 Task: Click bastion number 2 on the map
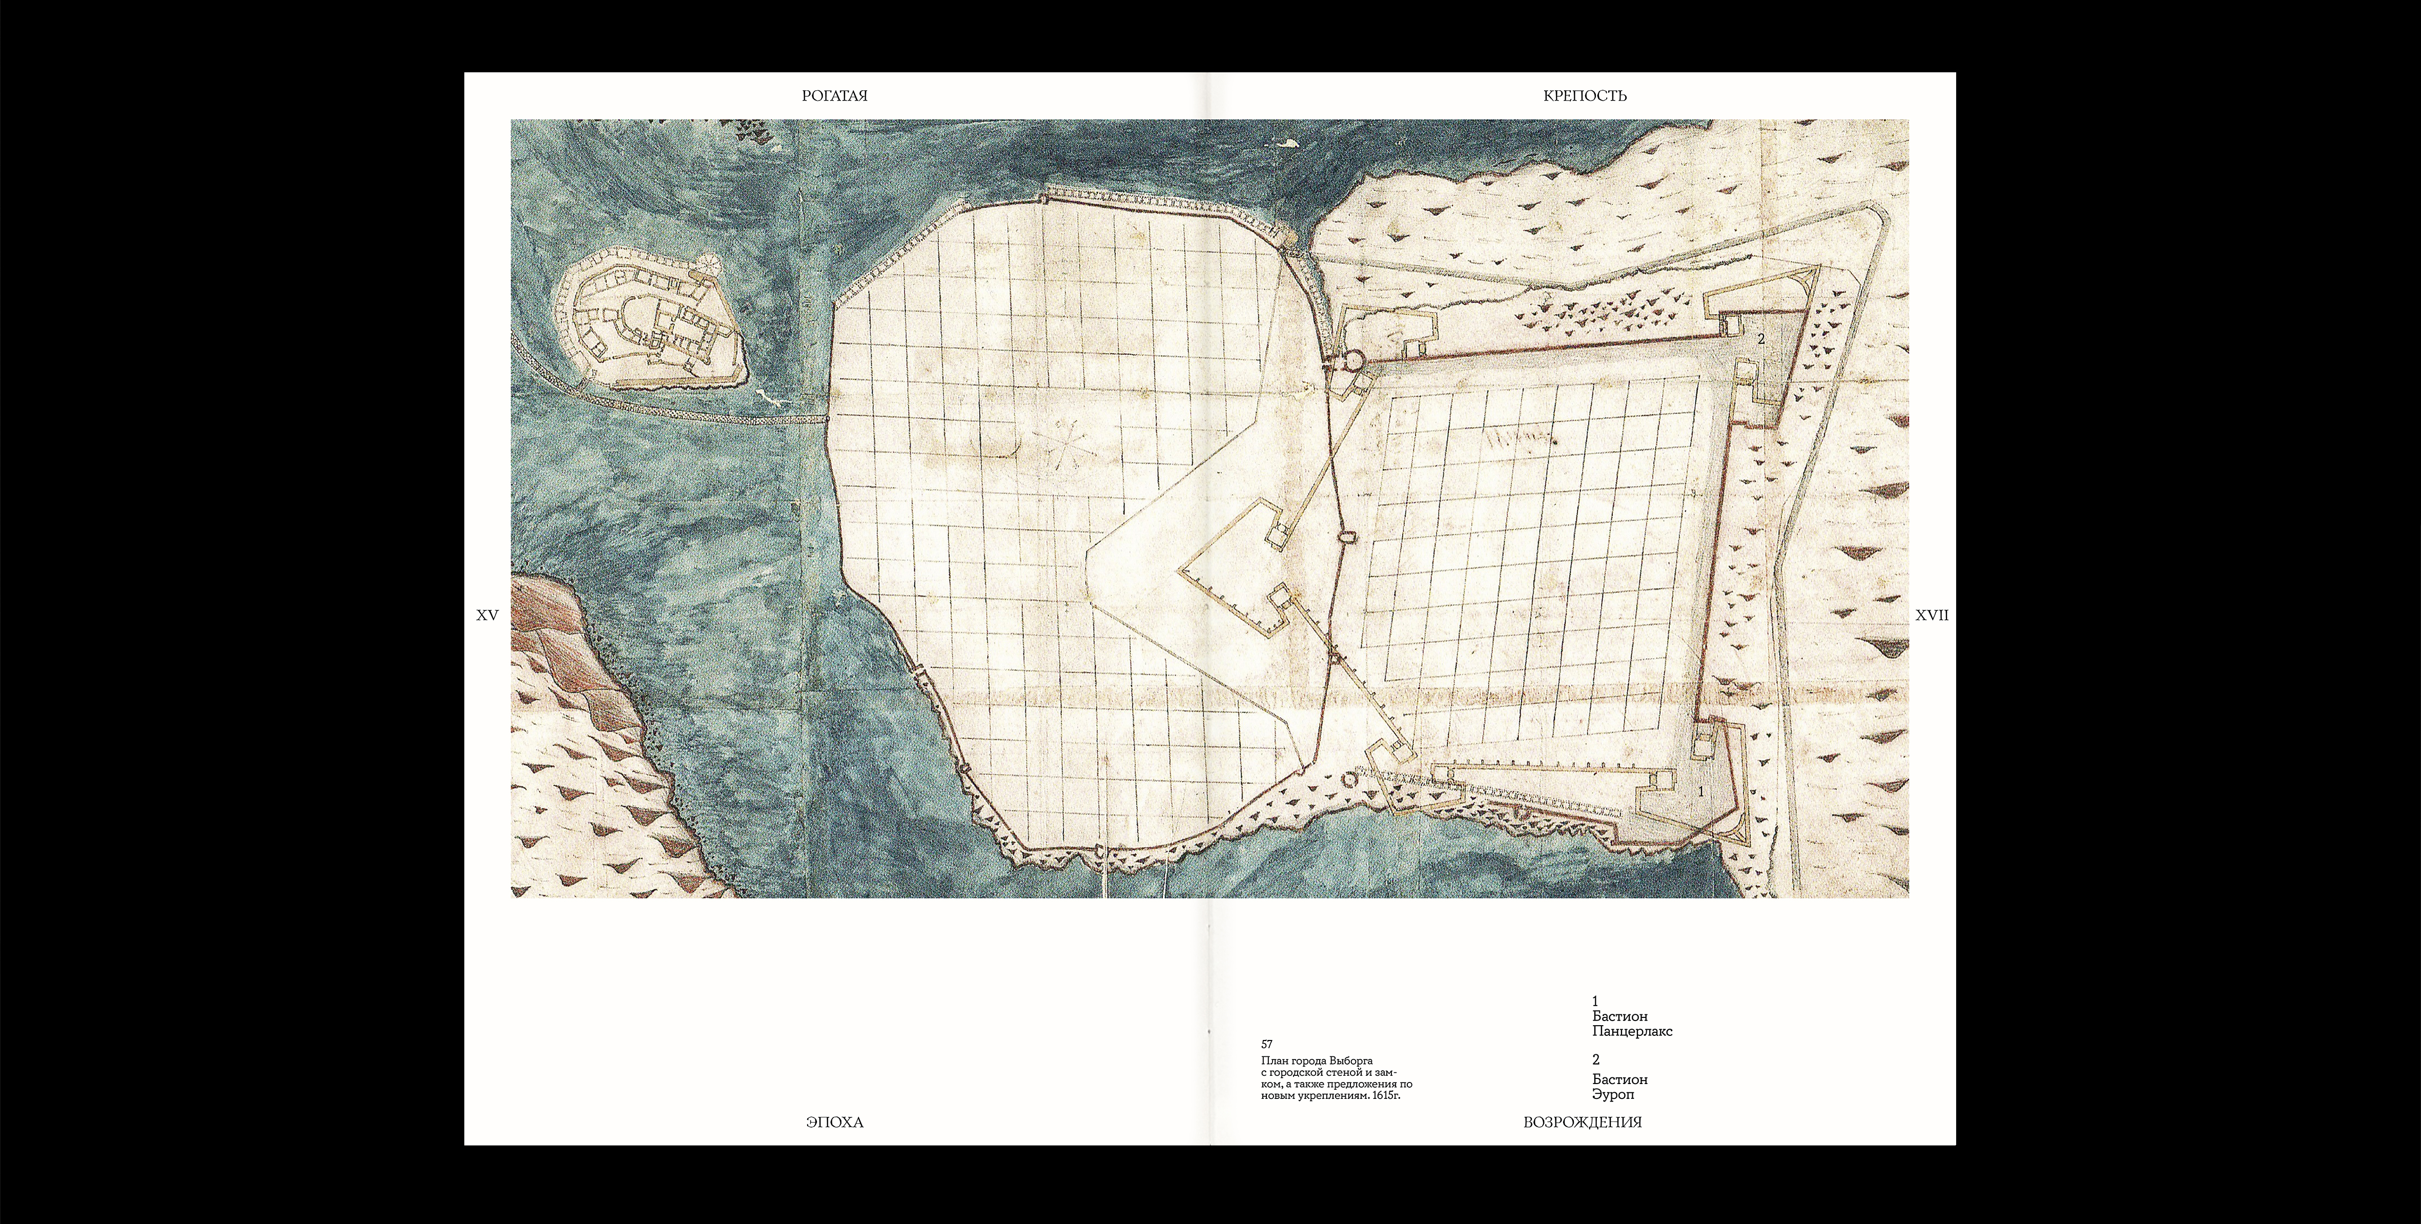point(1761,338)
